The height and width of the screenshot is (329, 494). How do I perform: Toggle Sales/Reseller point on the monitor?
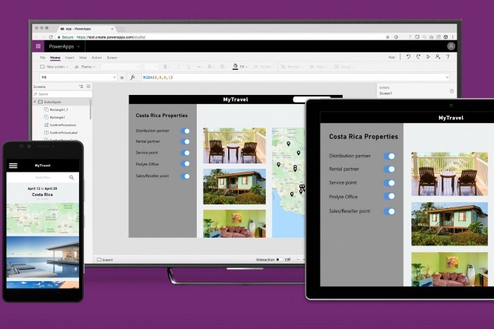tap(185, 176)
